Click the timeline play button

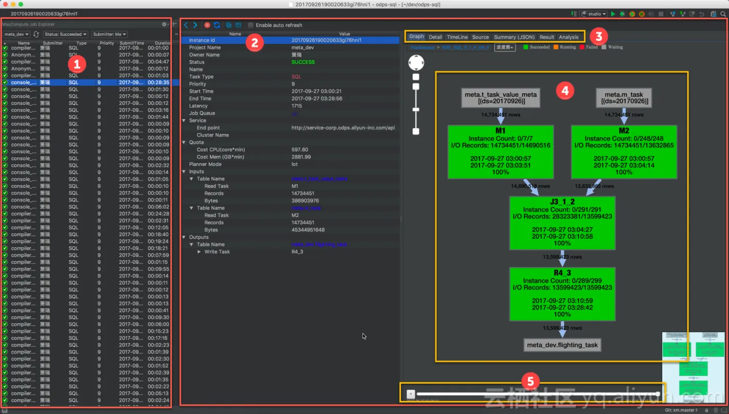(x=410, y=394)
